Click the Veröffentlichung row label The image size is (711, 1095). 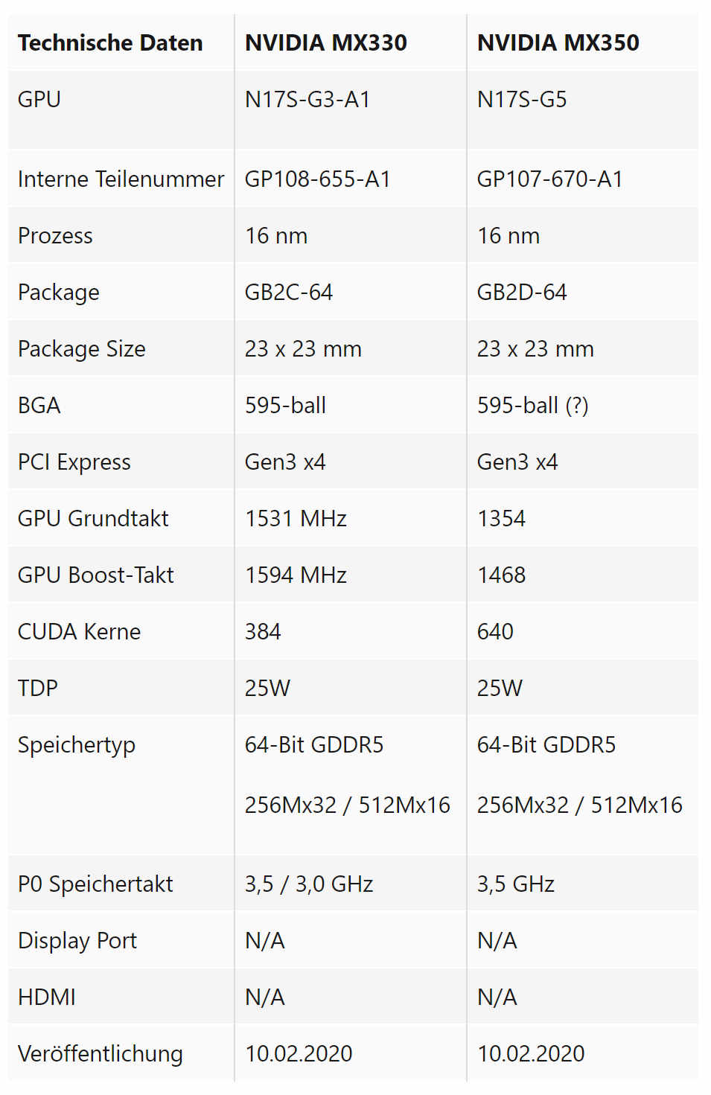click(101, 1054)
